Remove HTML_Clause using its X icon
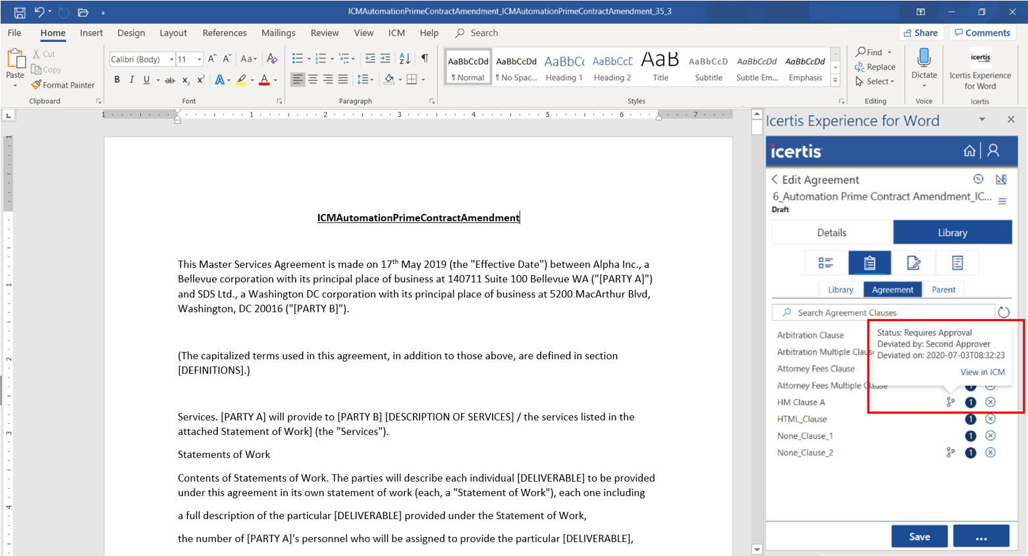1028x556 pixels. coord(990,419)
